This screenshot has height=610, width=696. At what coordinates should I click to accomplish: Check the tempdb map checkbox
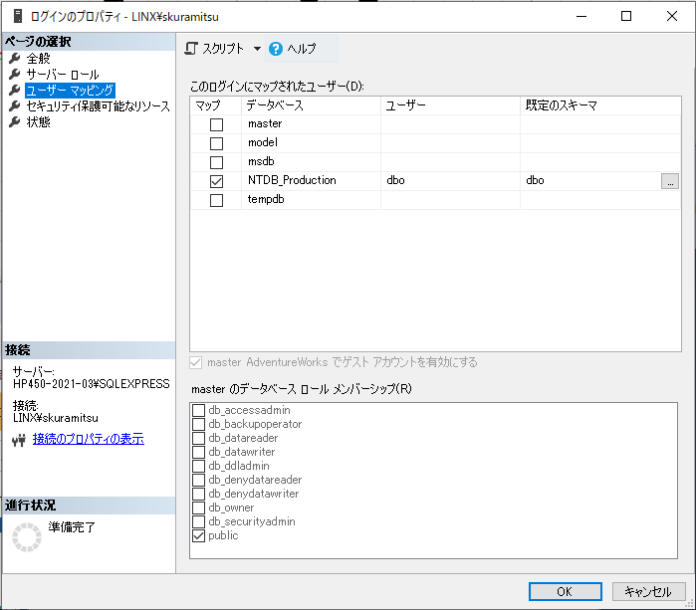(x=216, y=200)
